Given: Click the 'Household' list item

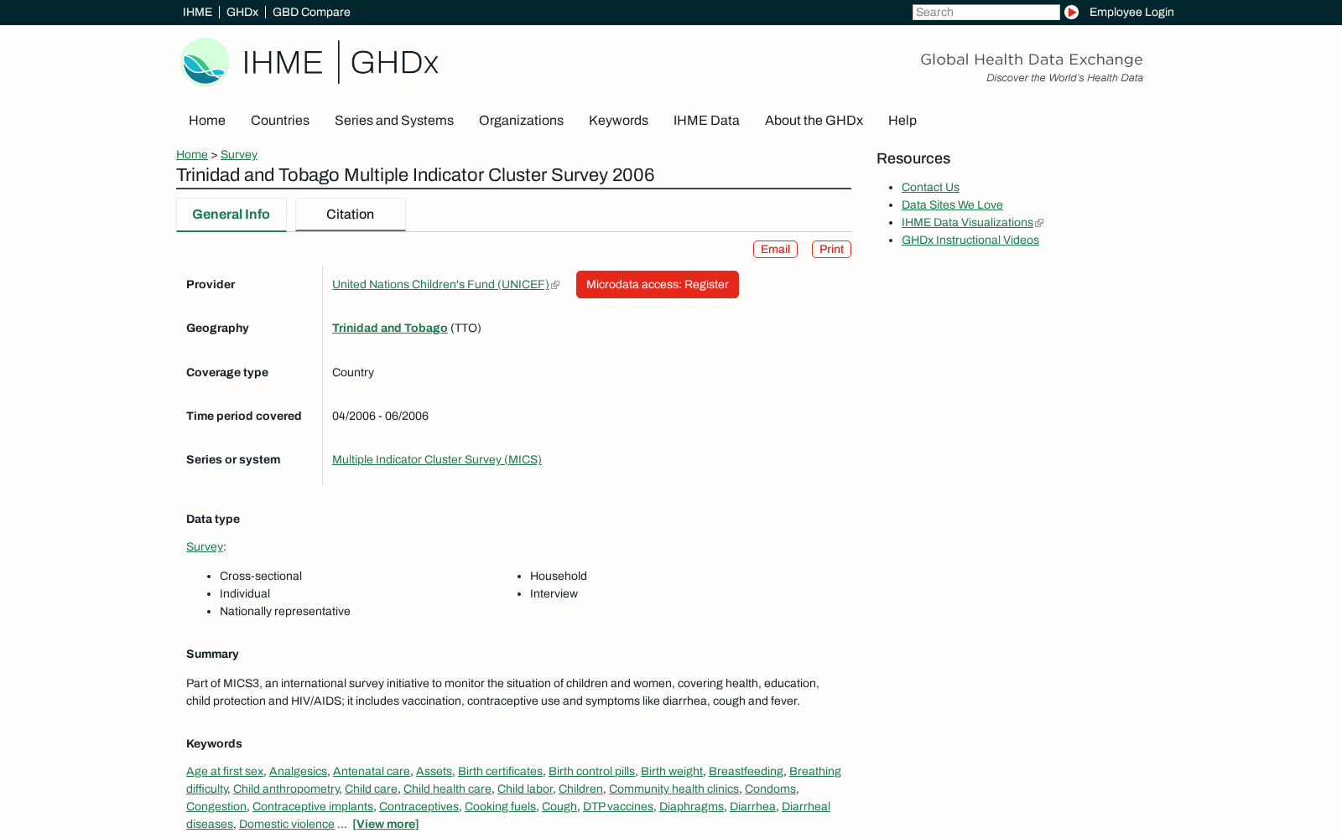Looking at the screenshot, I should pyautogui.click(x=559, y=576).
